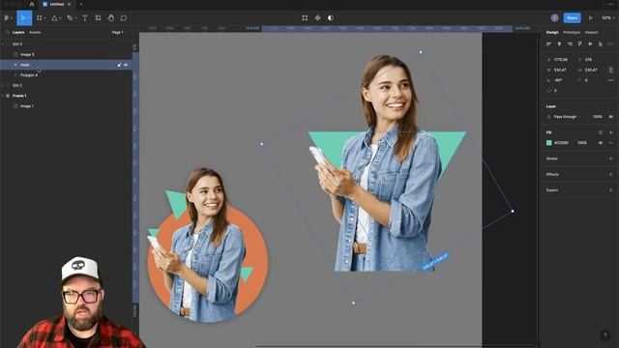This screenshot has height=348, width=619.
Task: Add a new fill with plus
Action: (x=610, y=132)
